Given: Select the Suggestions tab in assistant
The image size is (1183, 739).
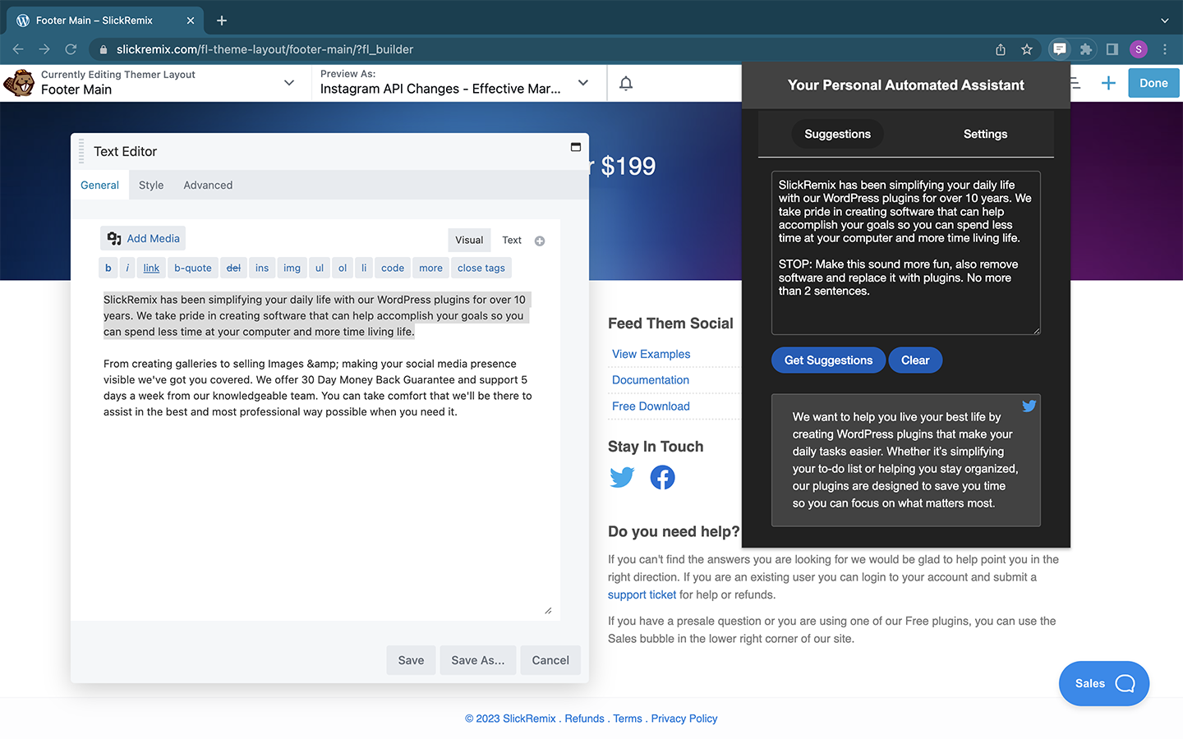Looking at the screenshot, I should click(837, 134).
